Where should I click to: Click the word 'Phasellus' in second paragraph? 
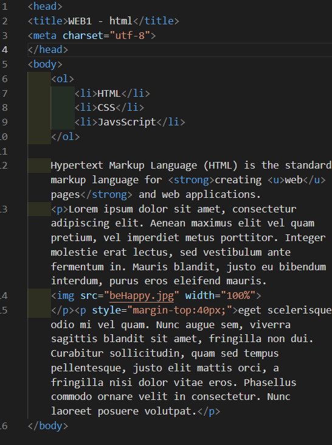[270, 382]
